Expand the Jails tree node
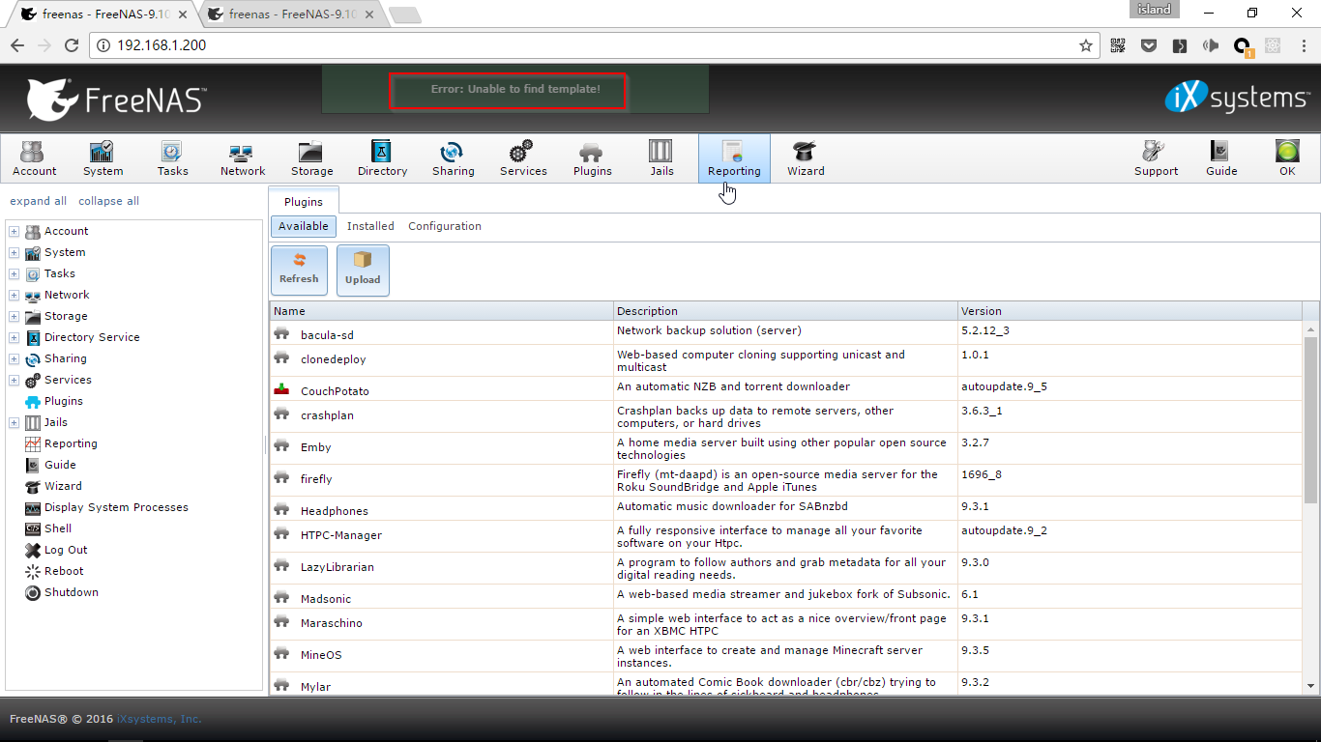This screenshot has height=742, width=1321. coord(14,423)
